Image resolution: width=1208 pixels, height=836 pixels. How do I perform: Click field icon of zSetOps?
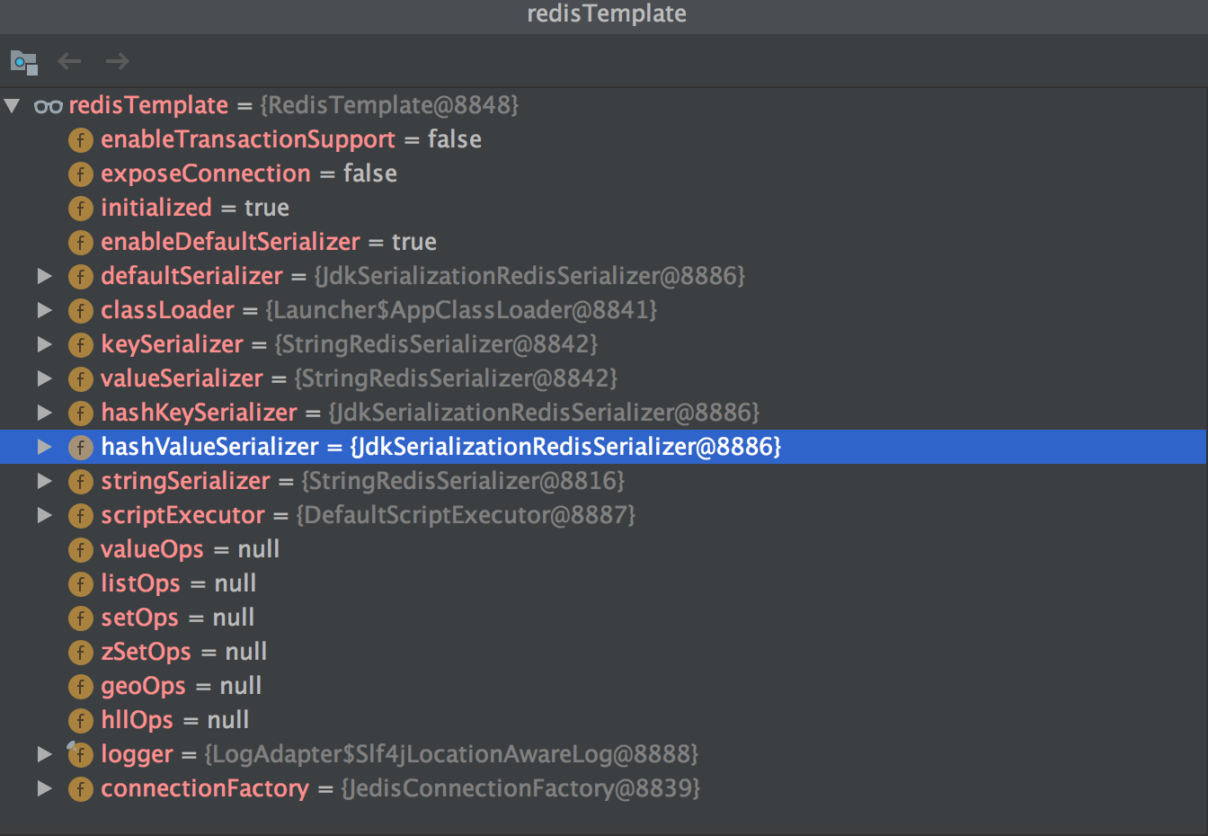point(81,653)
